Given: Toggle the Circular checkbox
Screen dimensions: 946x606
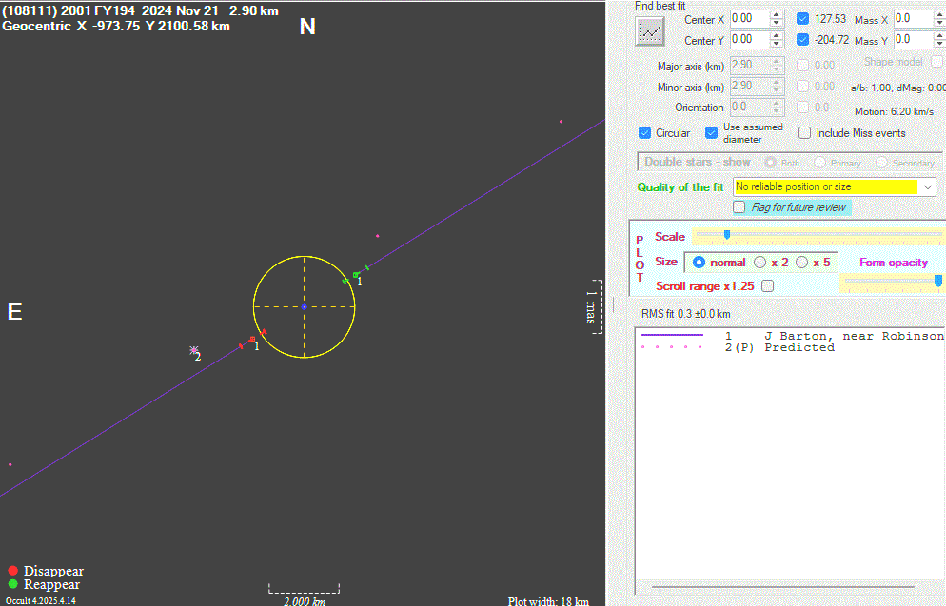Looking at the screenshot, I should click(x=644, y=132).
